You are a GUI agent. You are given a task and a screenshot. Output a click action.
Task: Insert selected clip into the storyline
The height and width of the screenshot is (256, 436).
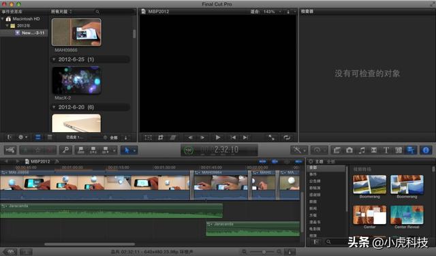coord(93,150)
